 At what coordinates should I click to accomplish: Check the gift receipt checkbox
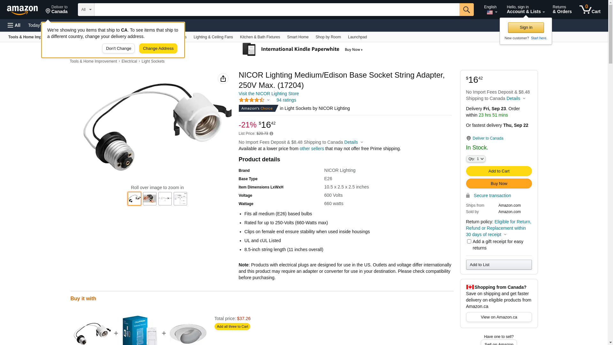(469, 241)
